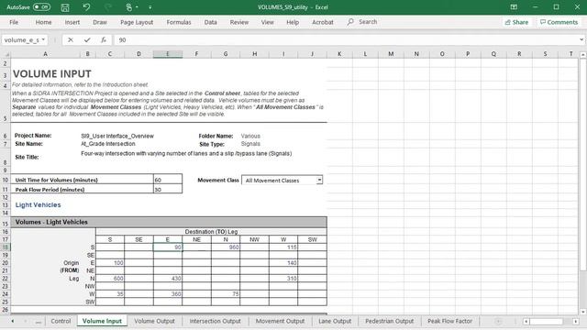Click Peak Flow Period value cell
The width and height of the screenshot is (587, 330).
point(168,189)
